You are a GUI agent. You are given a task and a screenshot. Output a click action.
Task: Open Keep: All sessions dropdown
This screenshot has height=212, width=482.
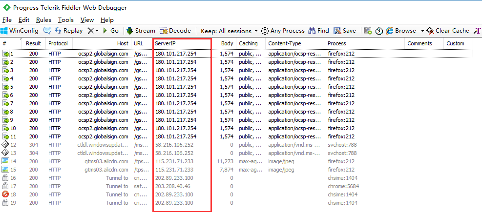coord(229,31)
